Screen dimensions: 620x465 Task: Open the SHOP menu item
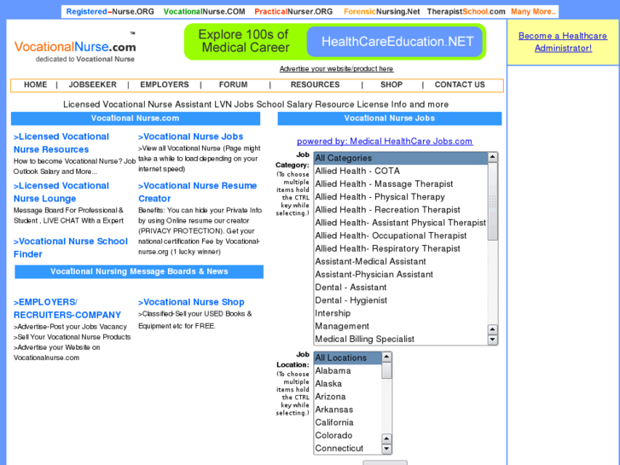391,84
